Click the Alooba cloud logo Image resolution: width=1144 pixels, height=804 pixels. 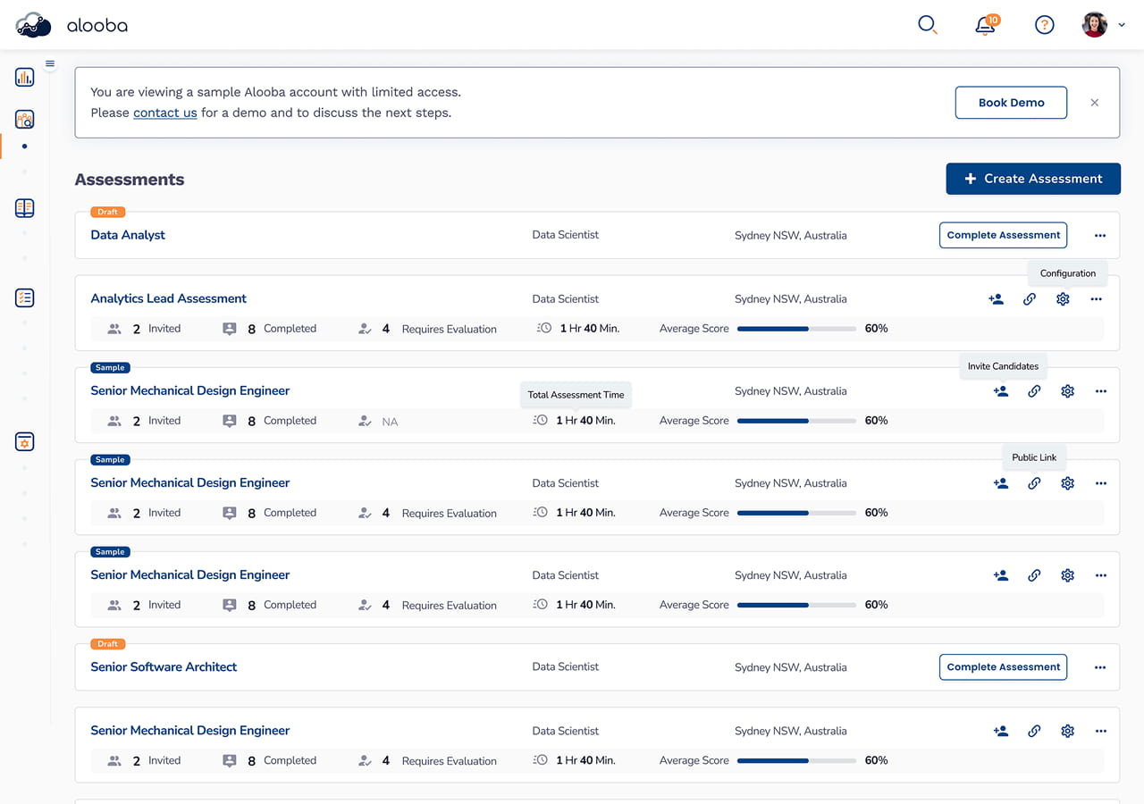point(34,25)
